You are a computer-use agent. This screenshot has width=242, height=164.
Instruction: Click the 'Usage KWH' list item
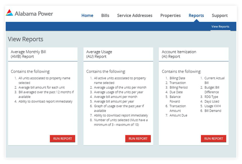point(213,106)
